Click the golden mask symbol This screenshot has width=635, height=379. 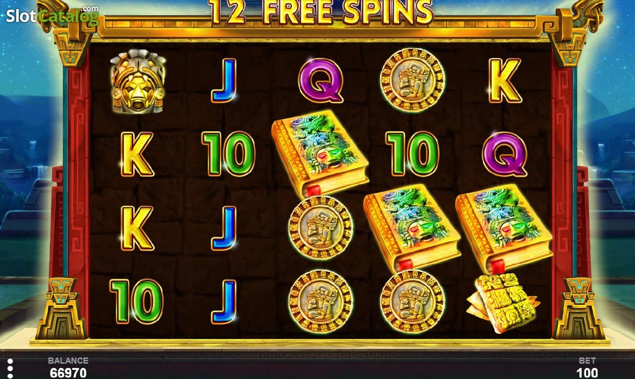pos(138,82)
